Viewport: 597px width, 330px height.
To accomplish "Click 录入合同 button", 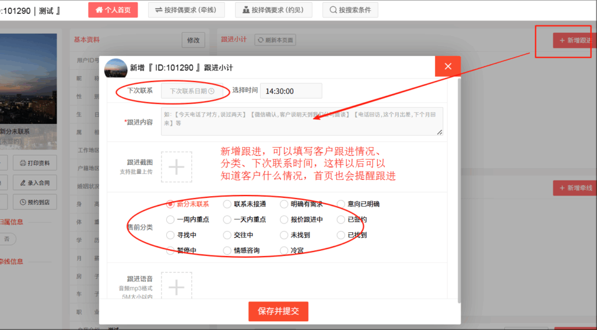I will [x=35, y=183].
